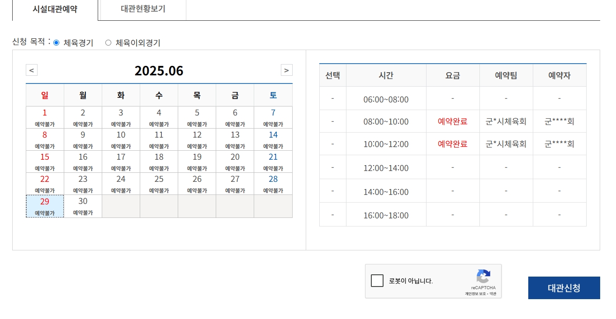Click the reCAPTCHA logo icon
The image size is (616, 319).
click(483, 276)
